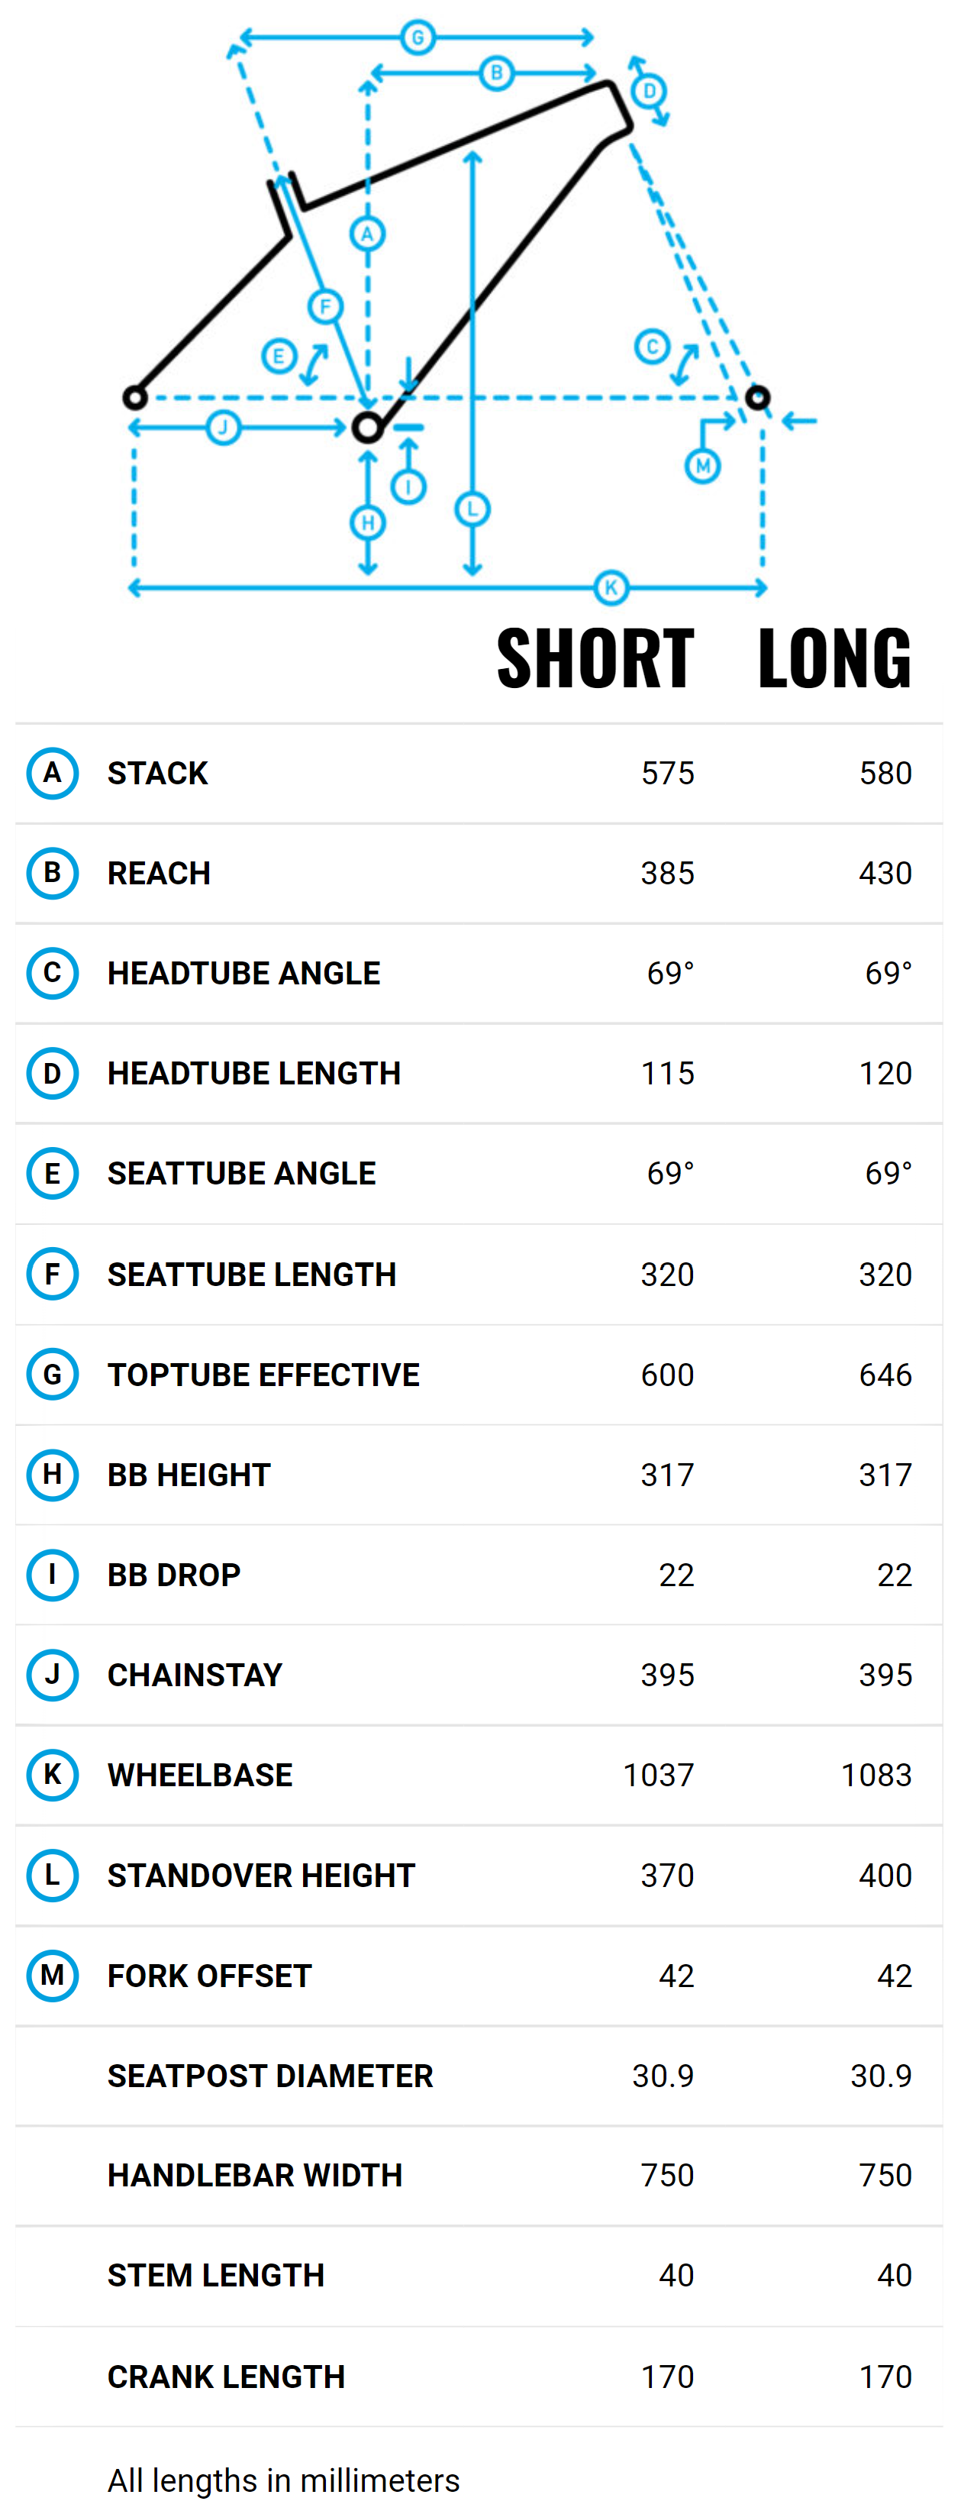This screenshot has width=961, height=2514.
Task: Click the K wheelbase marker in the diagram
Action: tap(611, 587)
